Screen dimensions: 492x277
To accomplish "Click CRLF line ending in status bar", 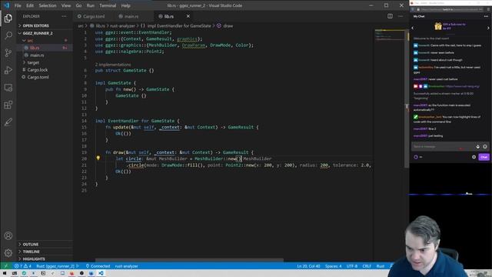I will click(x=367, y=266).
